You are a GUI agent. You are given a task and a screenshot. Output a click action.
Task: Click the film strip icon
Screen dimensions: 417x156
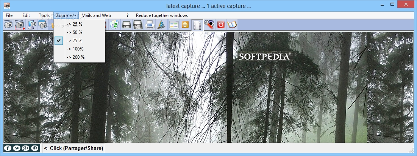197,25
